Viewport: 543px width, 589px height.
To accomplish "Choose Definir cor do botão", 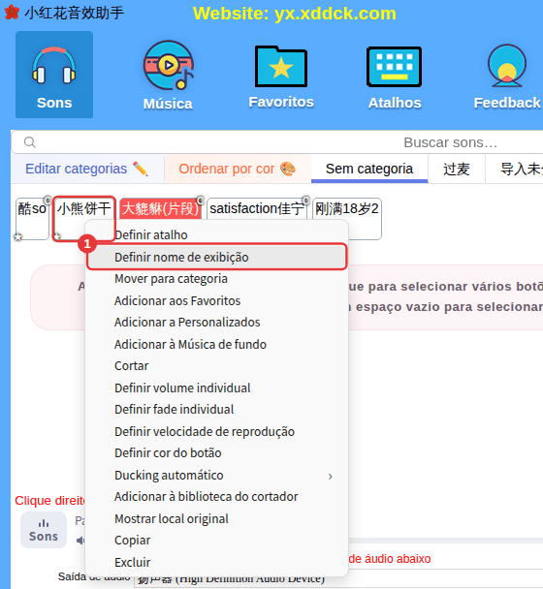I will (x=217, y=453).
